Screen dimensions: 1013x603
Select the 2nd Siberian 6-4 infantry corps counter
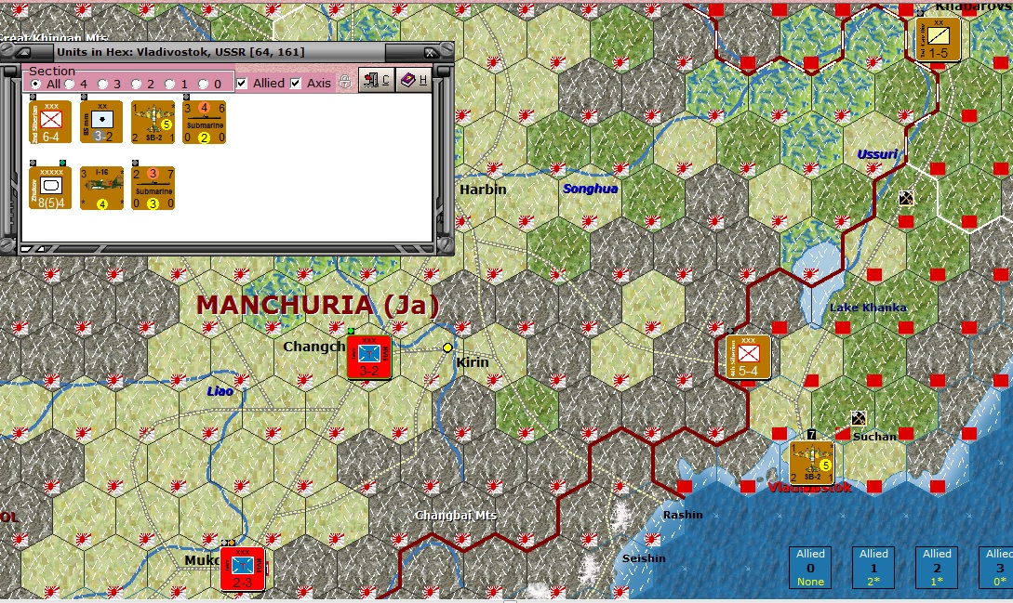[x=50, y=122]
